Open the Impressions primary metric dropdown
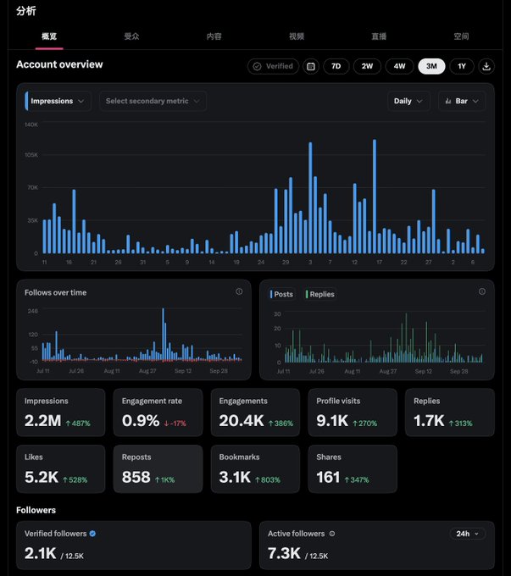The height and width of the screenshot is (576, 511). point(58,101)
